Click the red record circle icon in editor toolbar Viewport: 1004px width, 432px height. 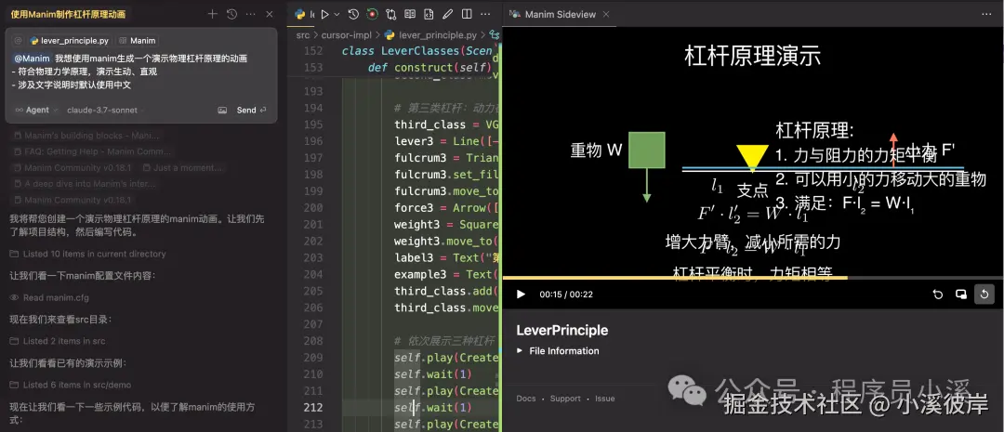(372, 14)
